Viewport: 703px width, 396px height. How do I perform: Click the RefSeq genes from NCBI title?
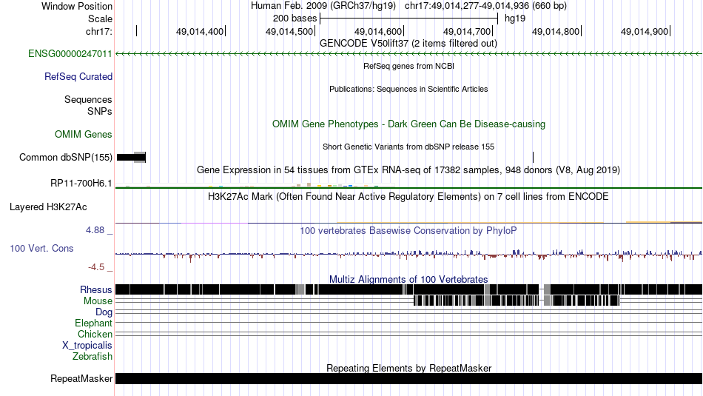coord(408,67)
